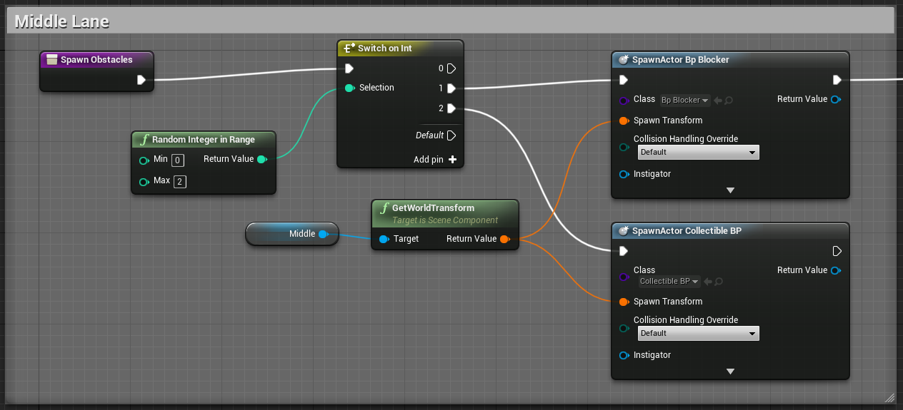Click the Default execution pin on Switch on Int
903x410 pixels.
[451, 135]
